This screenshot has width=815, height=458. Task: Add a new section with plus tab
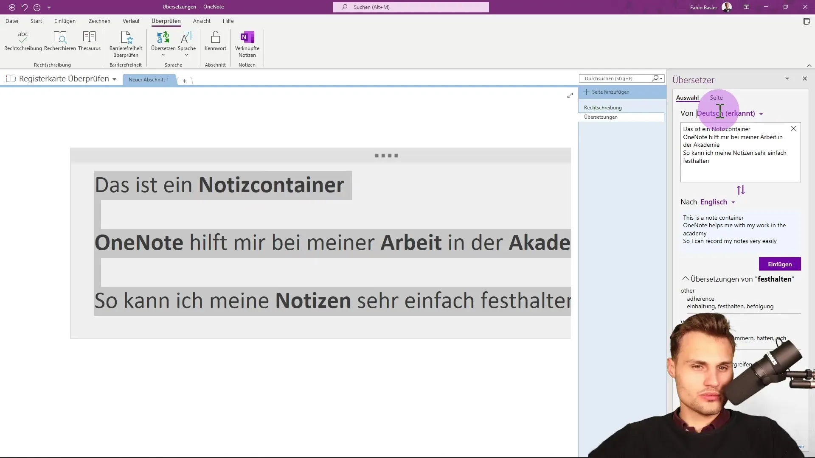(185, 81)
